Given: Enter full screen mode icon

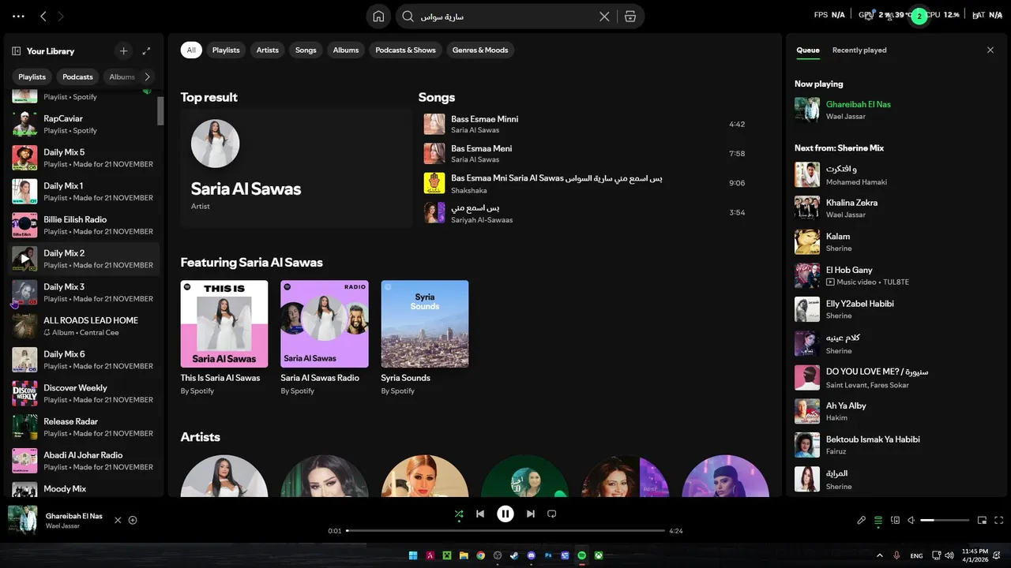Looking at the screenshot, I should pos(999,520).
